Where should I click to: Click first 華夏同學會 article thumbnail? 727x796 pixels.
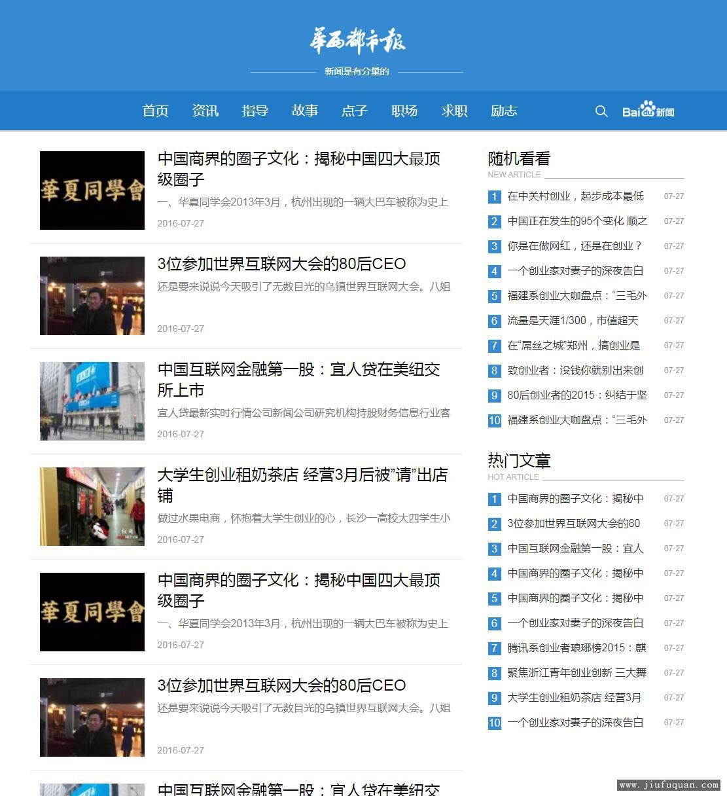[92, 190]
